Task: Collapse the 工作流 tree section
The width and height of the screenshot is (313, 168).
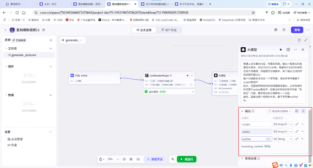Action: (x=6, y=48)
